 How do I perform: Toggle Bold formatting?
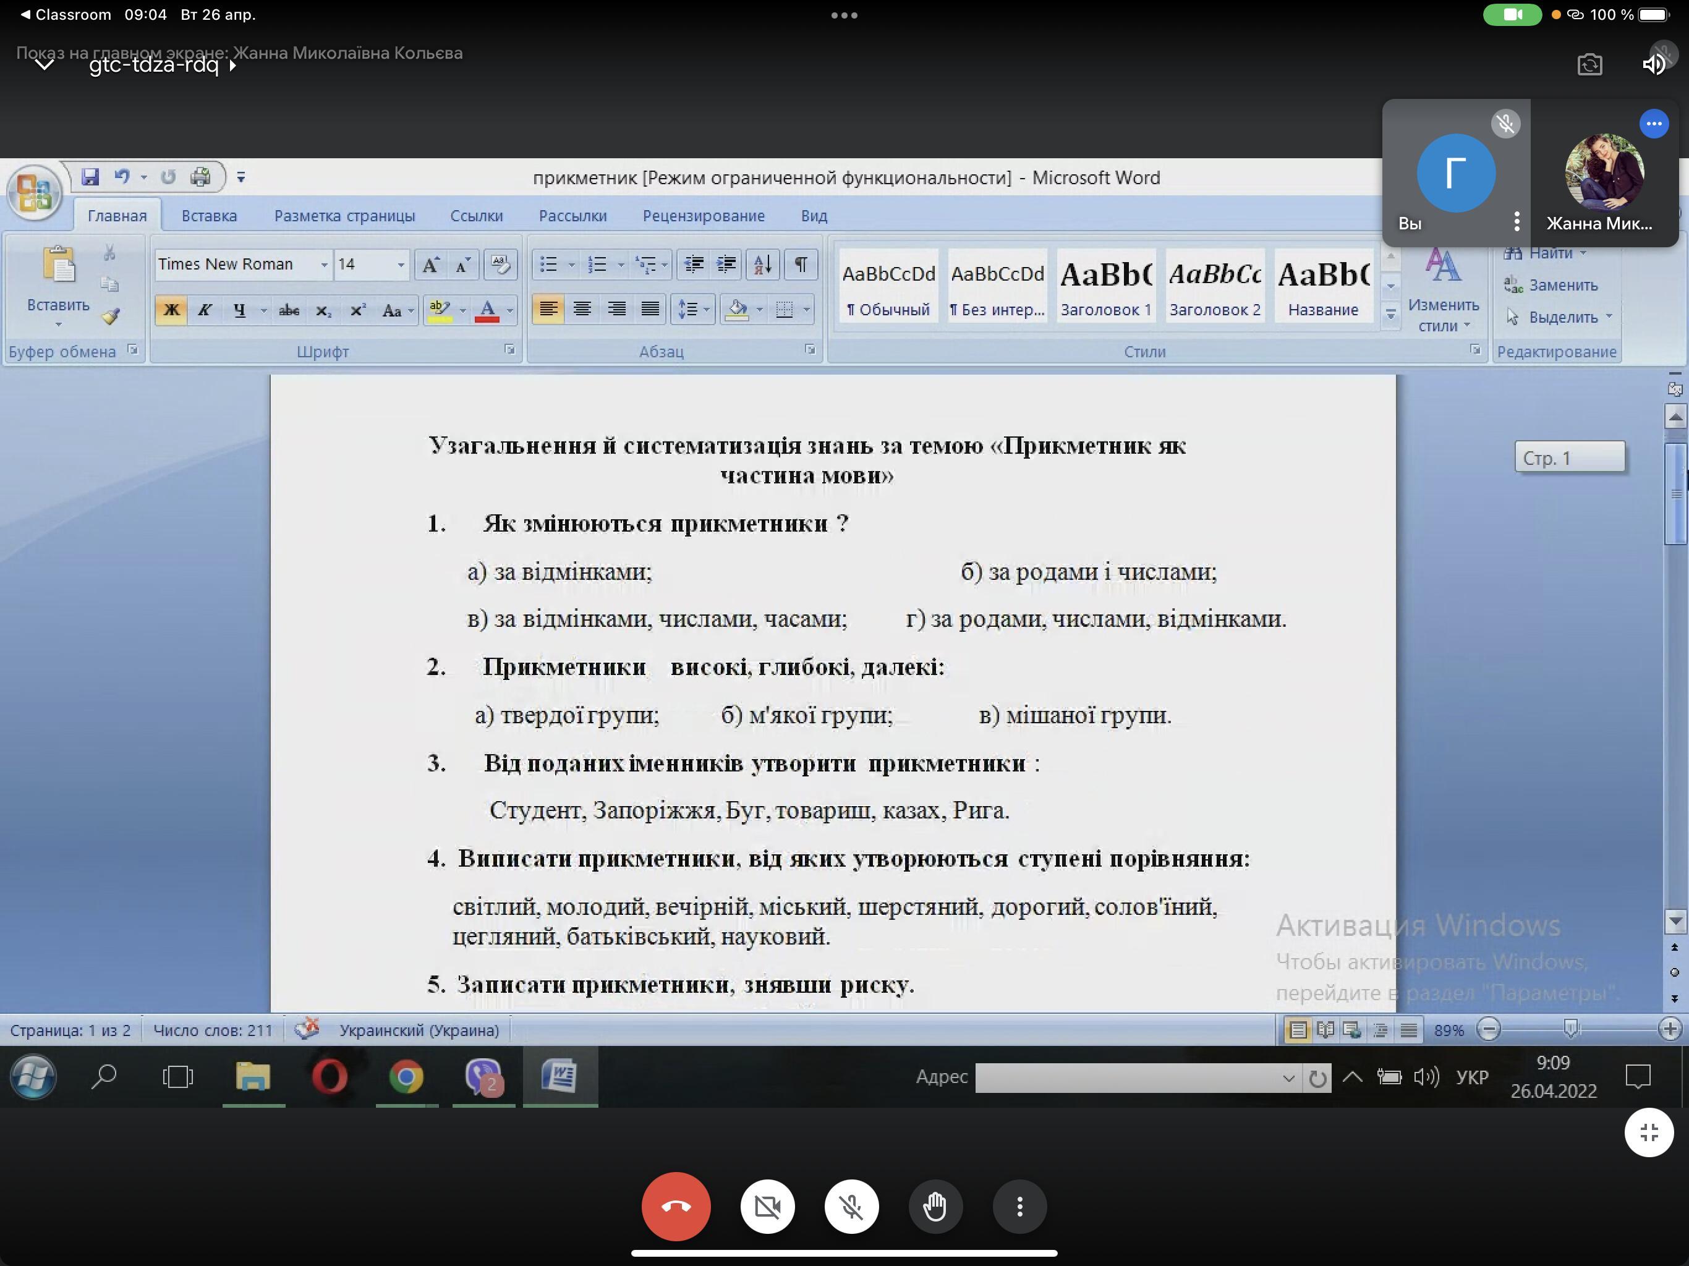click(x=171, y=310)
